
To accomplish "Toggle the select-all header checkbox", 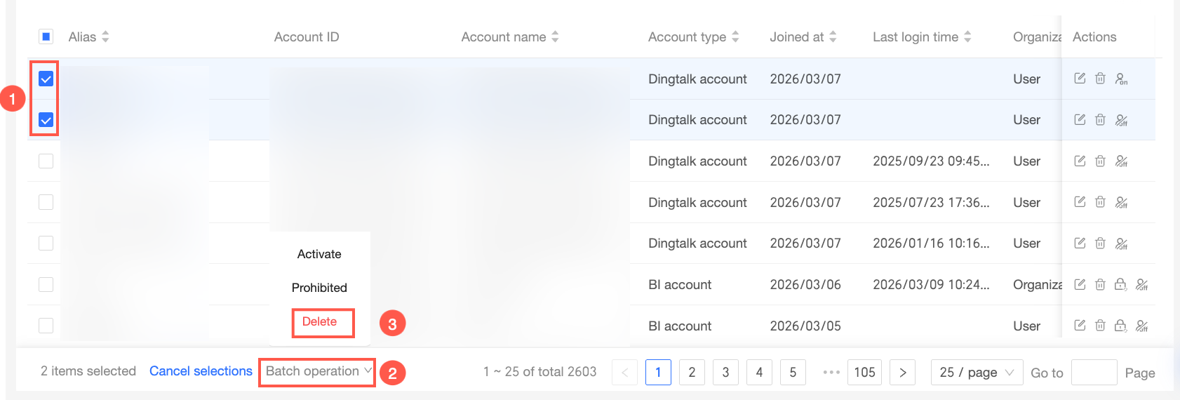I will pyautogui.click(x=46, y=36).
